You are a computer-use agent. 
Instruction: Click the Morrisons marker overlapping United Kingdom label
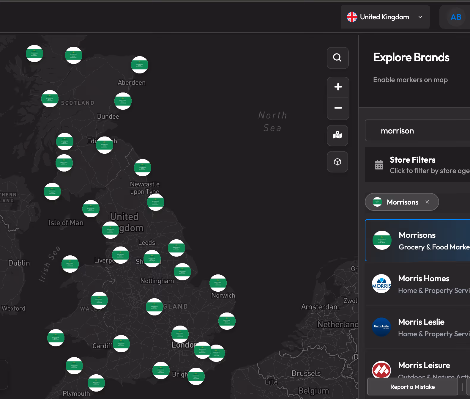click(111, 230)
